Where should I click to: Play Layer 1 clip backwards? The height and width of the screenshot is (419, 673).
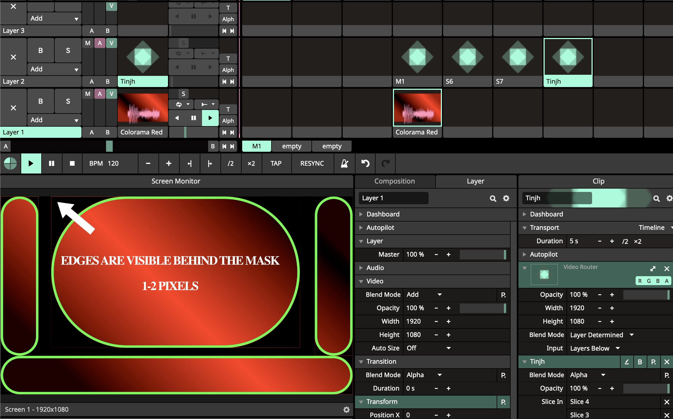[177, 118]
